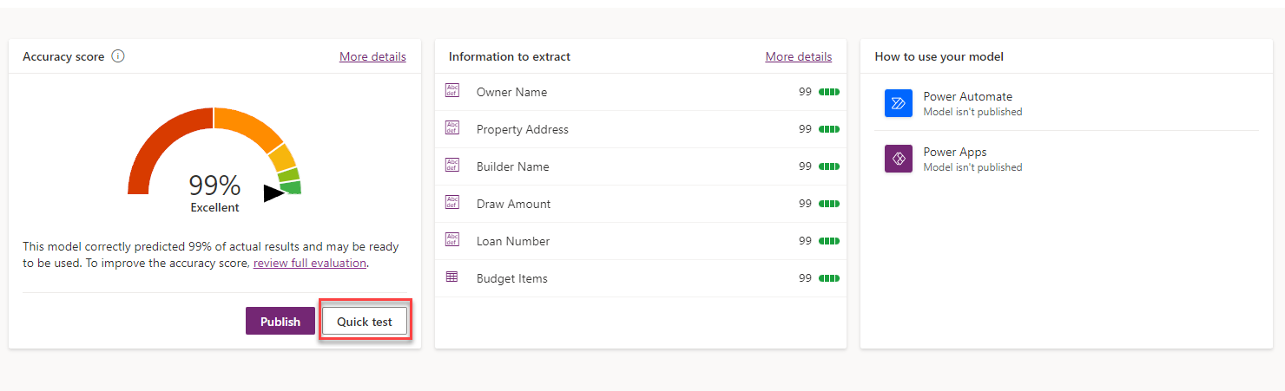This screenshot has width=1285, height=391.
Task: Open More details for Information to extract
Action: (798, 56)
